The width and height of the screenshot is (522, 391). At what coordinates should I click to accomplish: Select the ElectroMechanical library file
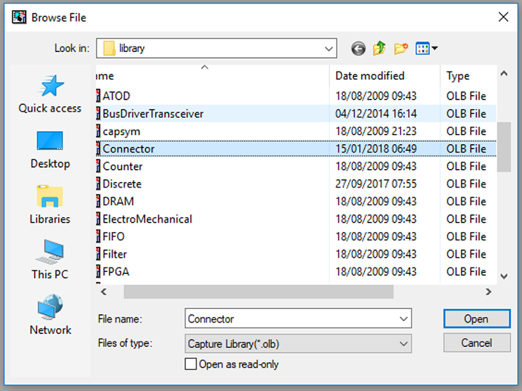click(147, 219)
